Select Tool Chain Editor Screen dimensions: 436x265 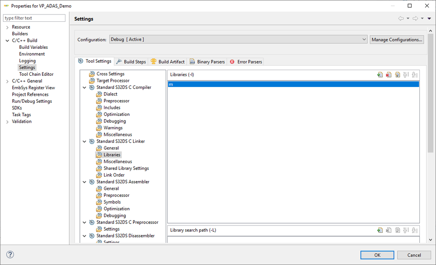[36, 74]
